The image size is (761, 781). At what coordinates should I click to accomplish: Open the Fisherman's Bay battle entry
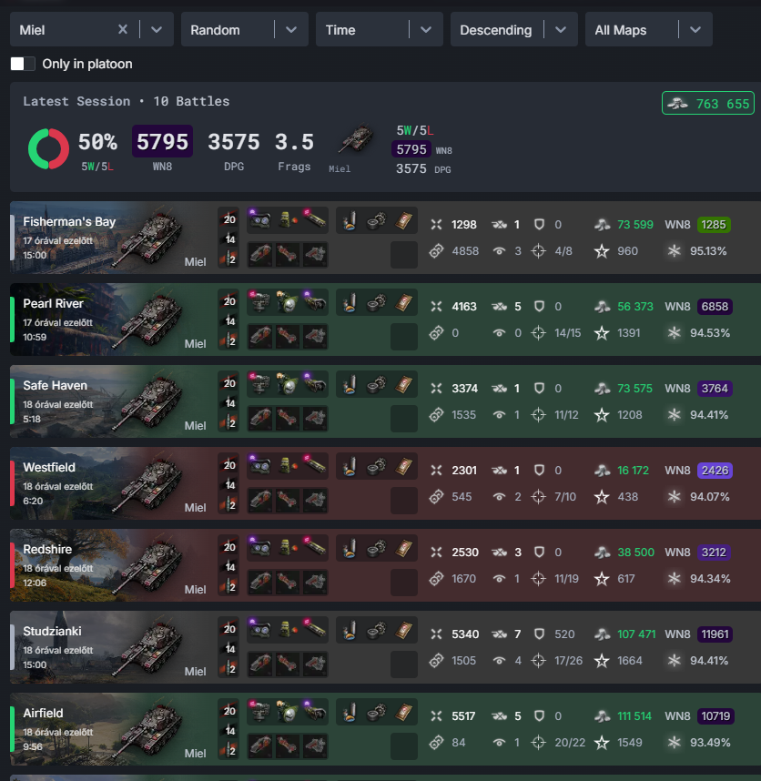(385, 238)
